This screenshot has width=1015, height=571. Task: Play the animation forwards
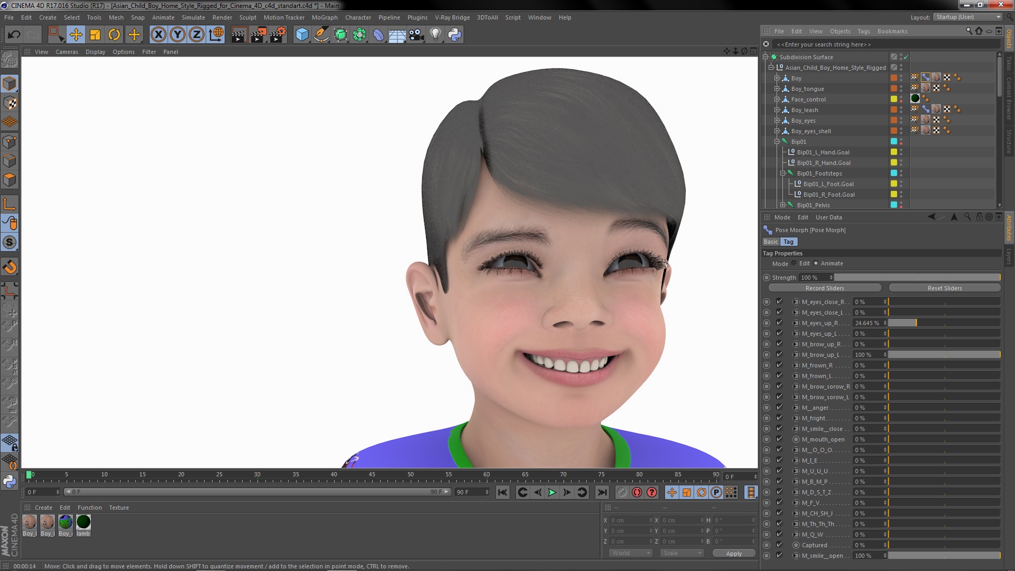[x=552, y=492]
